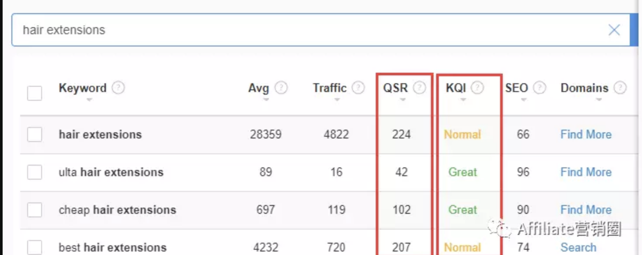Click QSR value 102
The image size is (642, 255).
(402, 210)
